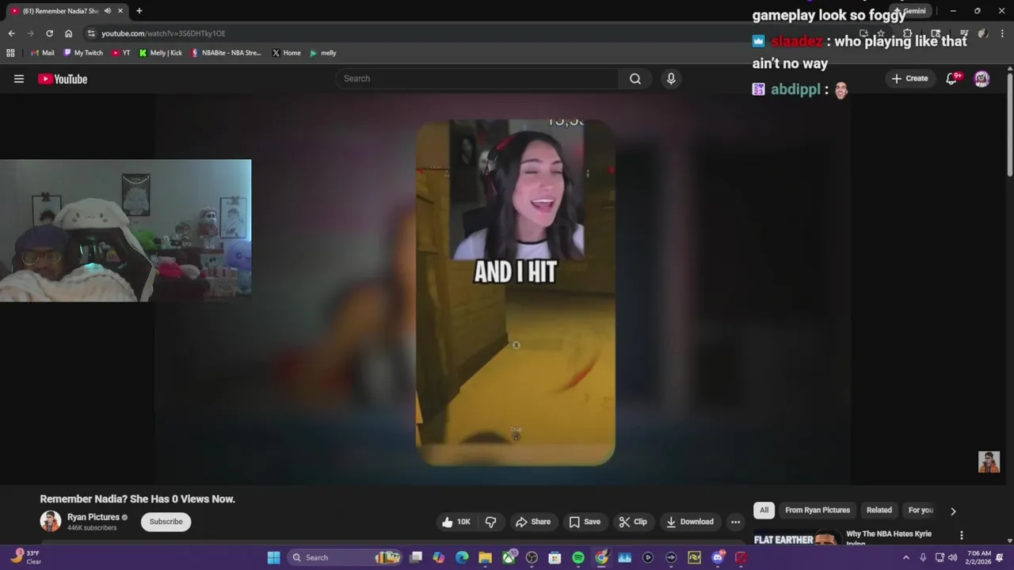Screen dimensions: 1014x570
Task: Click the Gemini button in title bar
Action: pos(909,11)
